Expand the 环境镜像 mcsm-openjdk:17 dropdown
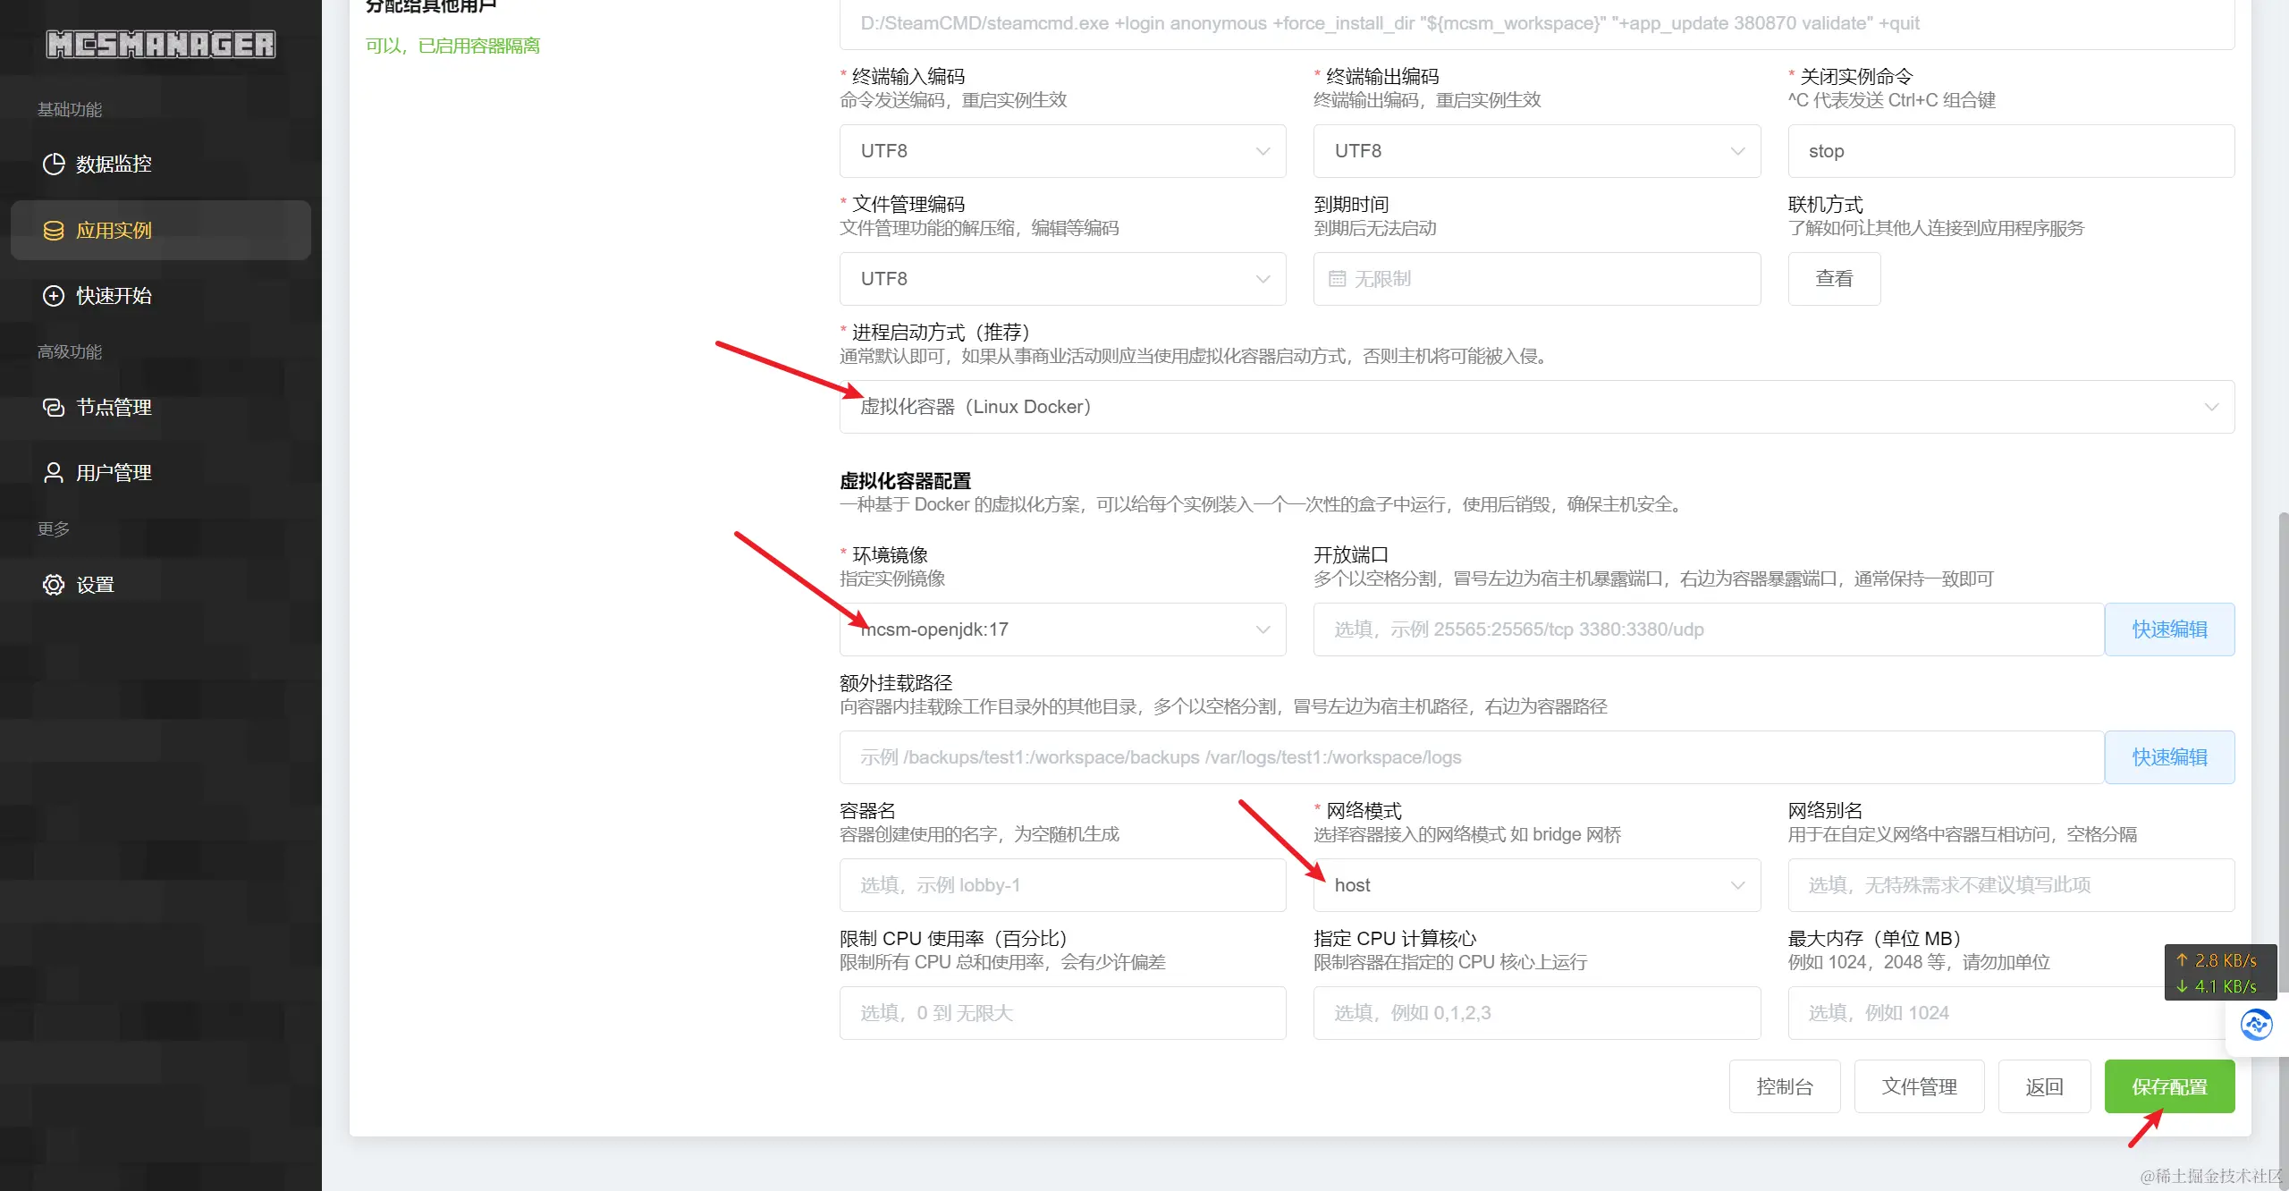Viewport: 2289px width, 1191px height. (x=1062, y=629)
